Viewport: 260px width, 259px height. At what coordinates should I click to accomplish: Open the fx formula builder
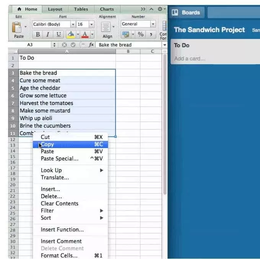tap(91, 45)
